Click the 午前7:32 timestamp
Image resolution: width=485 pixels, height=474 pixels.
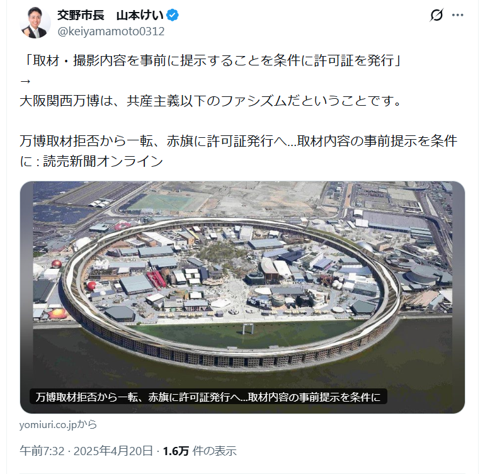pyautogui.click(x=42, y=451)
